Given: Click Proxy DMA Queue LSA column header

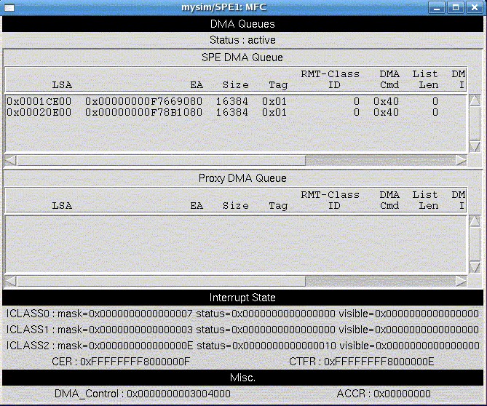Looking at the screenshot, I should coord(62,206).
